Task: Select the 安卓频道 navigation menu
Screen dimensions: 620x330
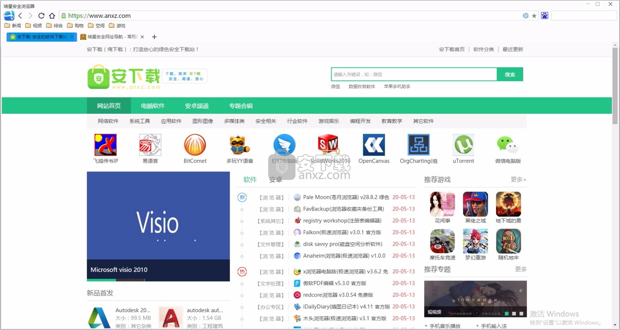Action: [197, 106]
